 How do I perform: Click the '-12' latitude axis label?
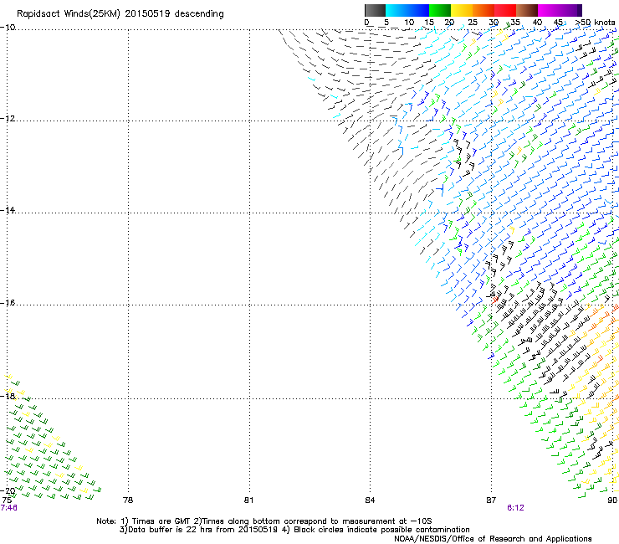pos(8,119)
